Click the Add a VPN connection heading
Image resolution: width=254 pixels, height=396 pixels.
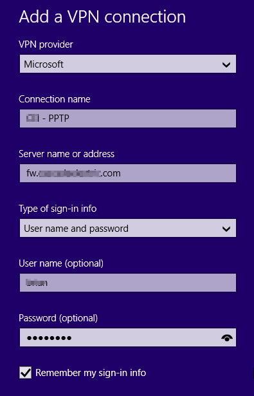(x=102, y=17)
